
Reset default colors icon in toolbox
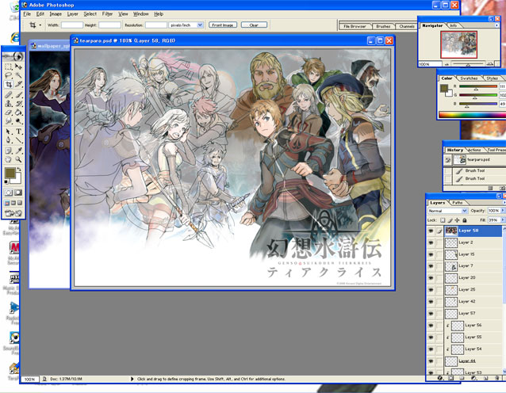pos(6,182)
